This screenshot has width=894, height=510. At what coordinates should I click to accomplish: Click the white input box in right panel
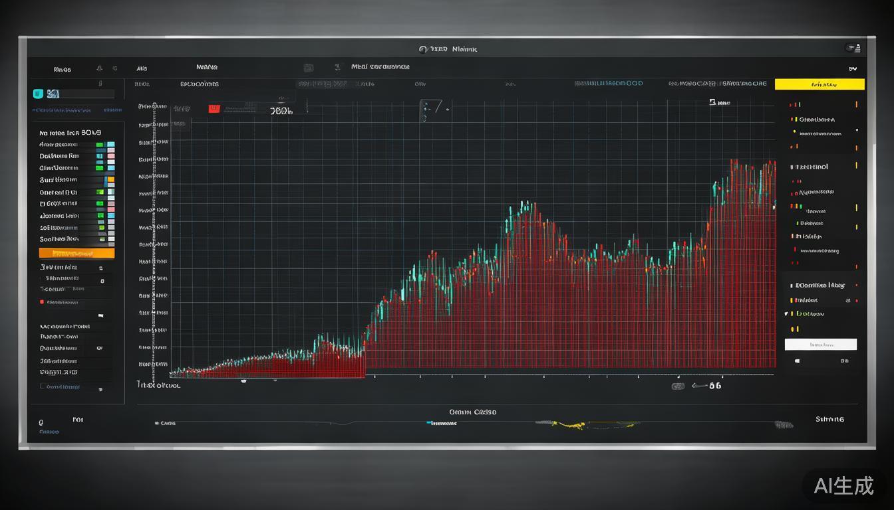pos(820,345)
